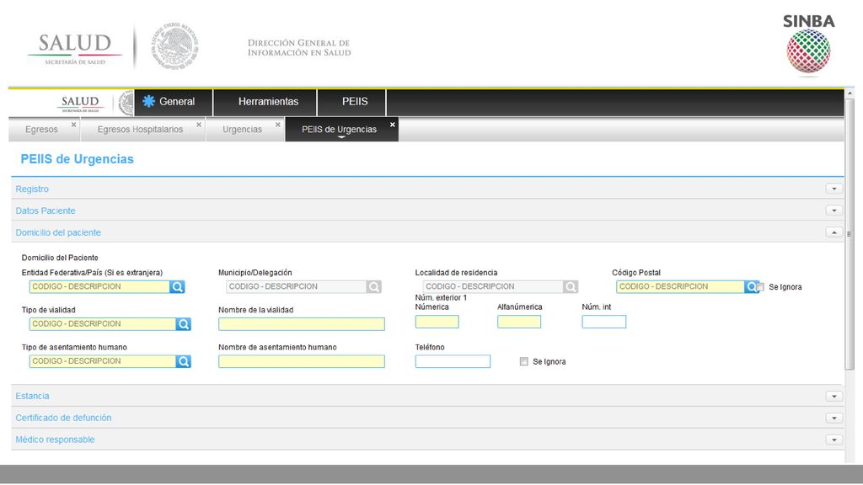
Task: Click the Teléfono input field
Action: tap(453, 361)
